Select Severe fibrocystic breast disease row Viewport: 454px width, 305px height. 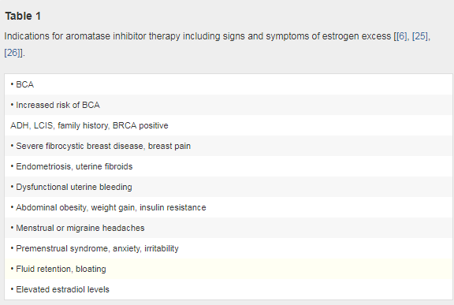(229, 146)
